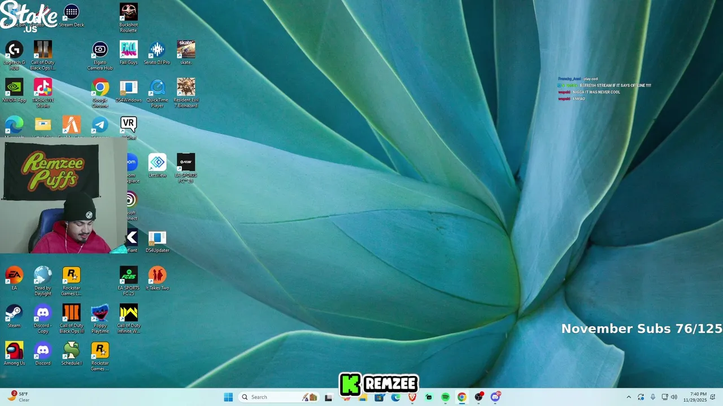Open the NVIDIA App shortcut
Image resolution: width=723 pixels, height=406 pixels.
[14, 91]
